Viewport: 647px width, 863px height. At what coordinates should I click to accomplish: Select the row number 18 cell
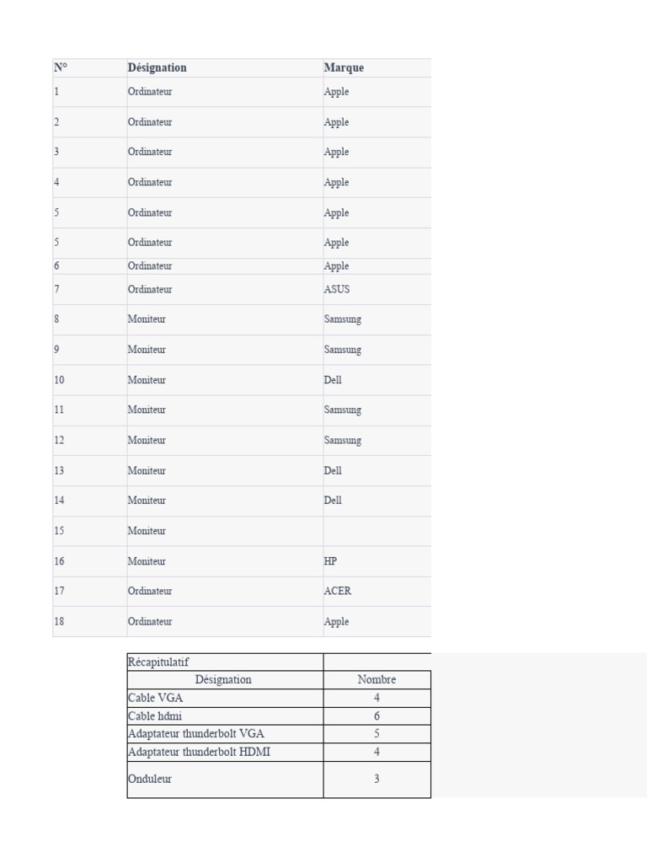(x=60, y=621)
